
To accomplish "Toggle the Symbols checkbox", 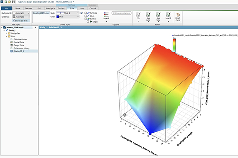I will [x=86, y=13].
